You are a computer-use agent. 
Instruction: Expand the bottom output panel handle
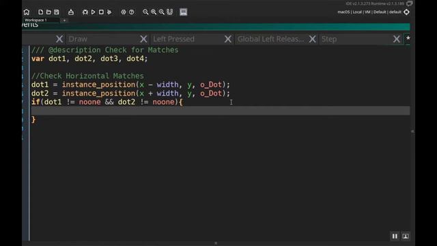click(x=216, y=243)
